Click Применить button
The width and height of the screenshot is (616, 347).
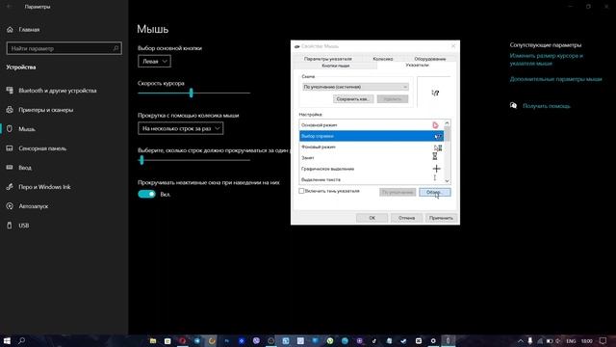(441, 218)
